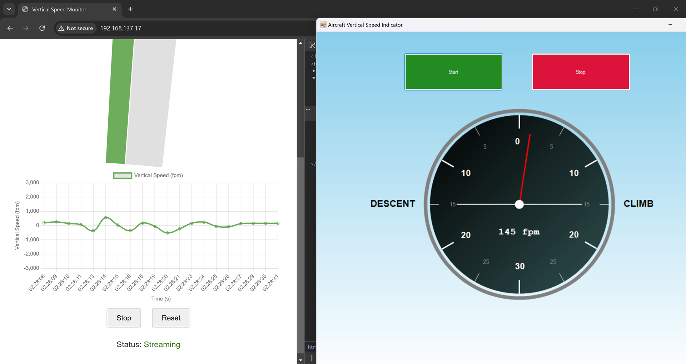Select the Vertical Speed Monitor tab
This screenshot has width=686, height=364.
click(x=59, y=9)
